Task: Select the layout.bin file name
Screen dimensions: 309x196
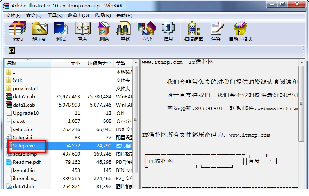Action: [x=24, y=170]
